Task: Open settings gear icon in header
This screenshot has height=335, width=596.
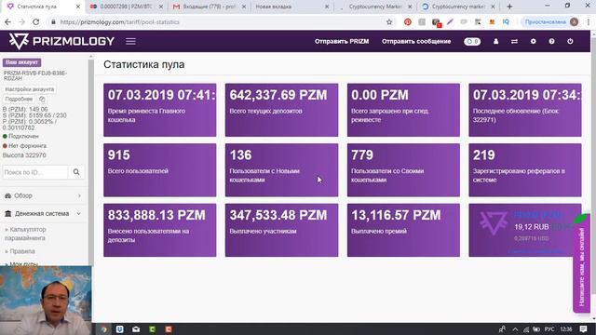Action: tap(533, 41)
